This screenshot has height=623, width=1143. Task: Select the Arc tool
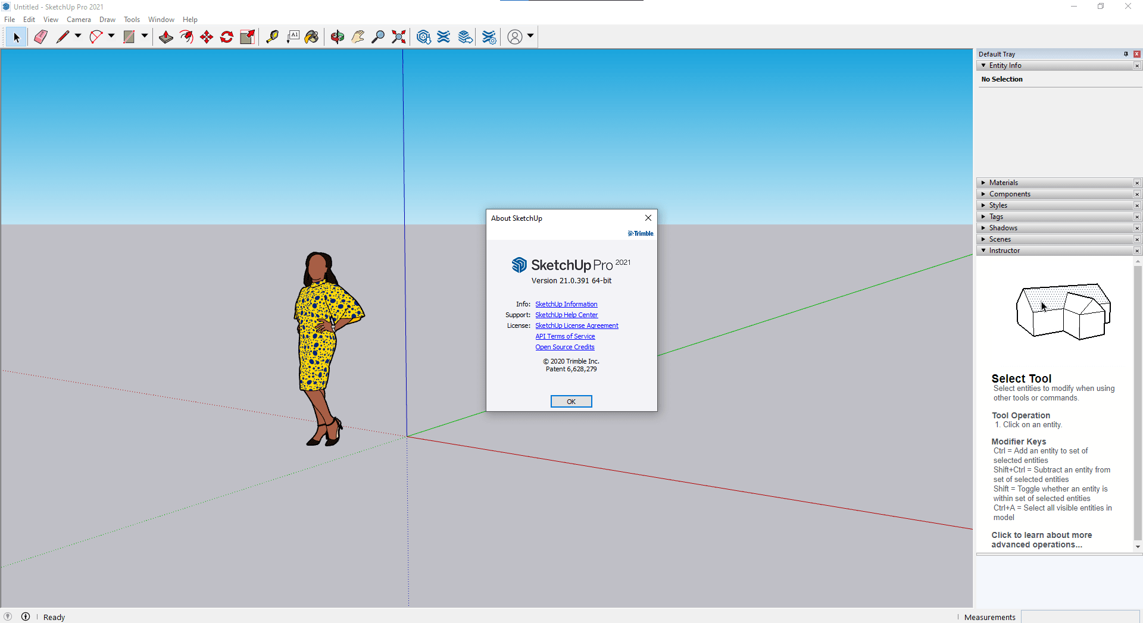[x=96, y=37]
